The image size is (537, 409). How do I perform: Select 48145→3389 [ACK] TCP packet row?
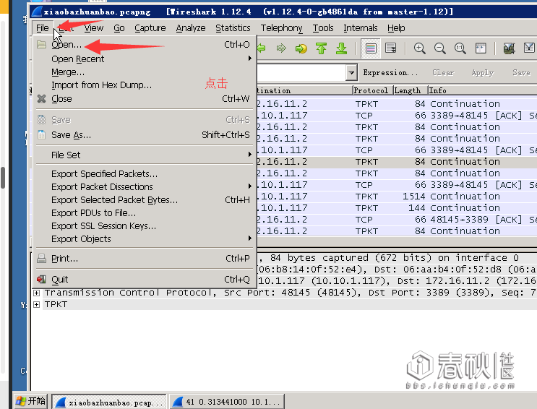point(397,220)
